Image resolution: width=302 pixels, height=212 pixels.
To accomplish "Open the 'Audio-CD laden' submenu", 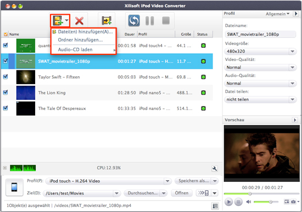I will [x=83, y=49].
